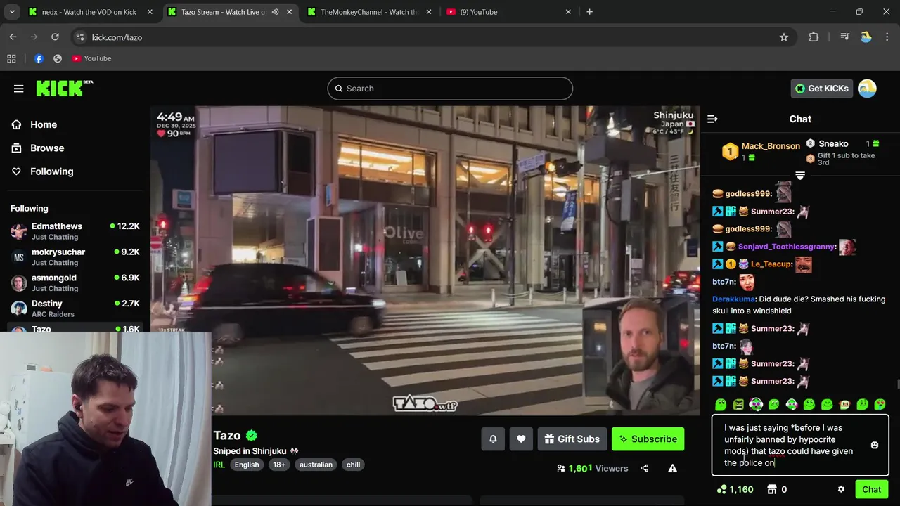Open Destiny channel in Following list
Viewport: 900px width, 506px height.
coord(75,309)
